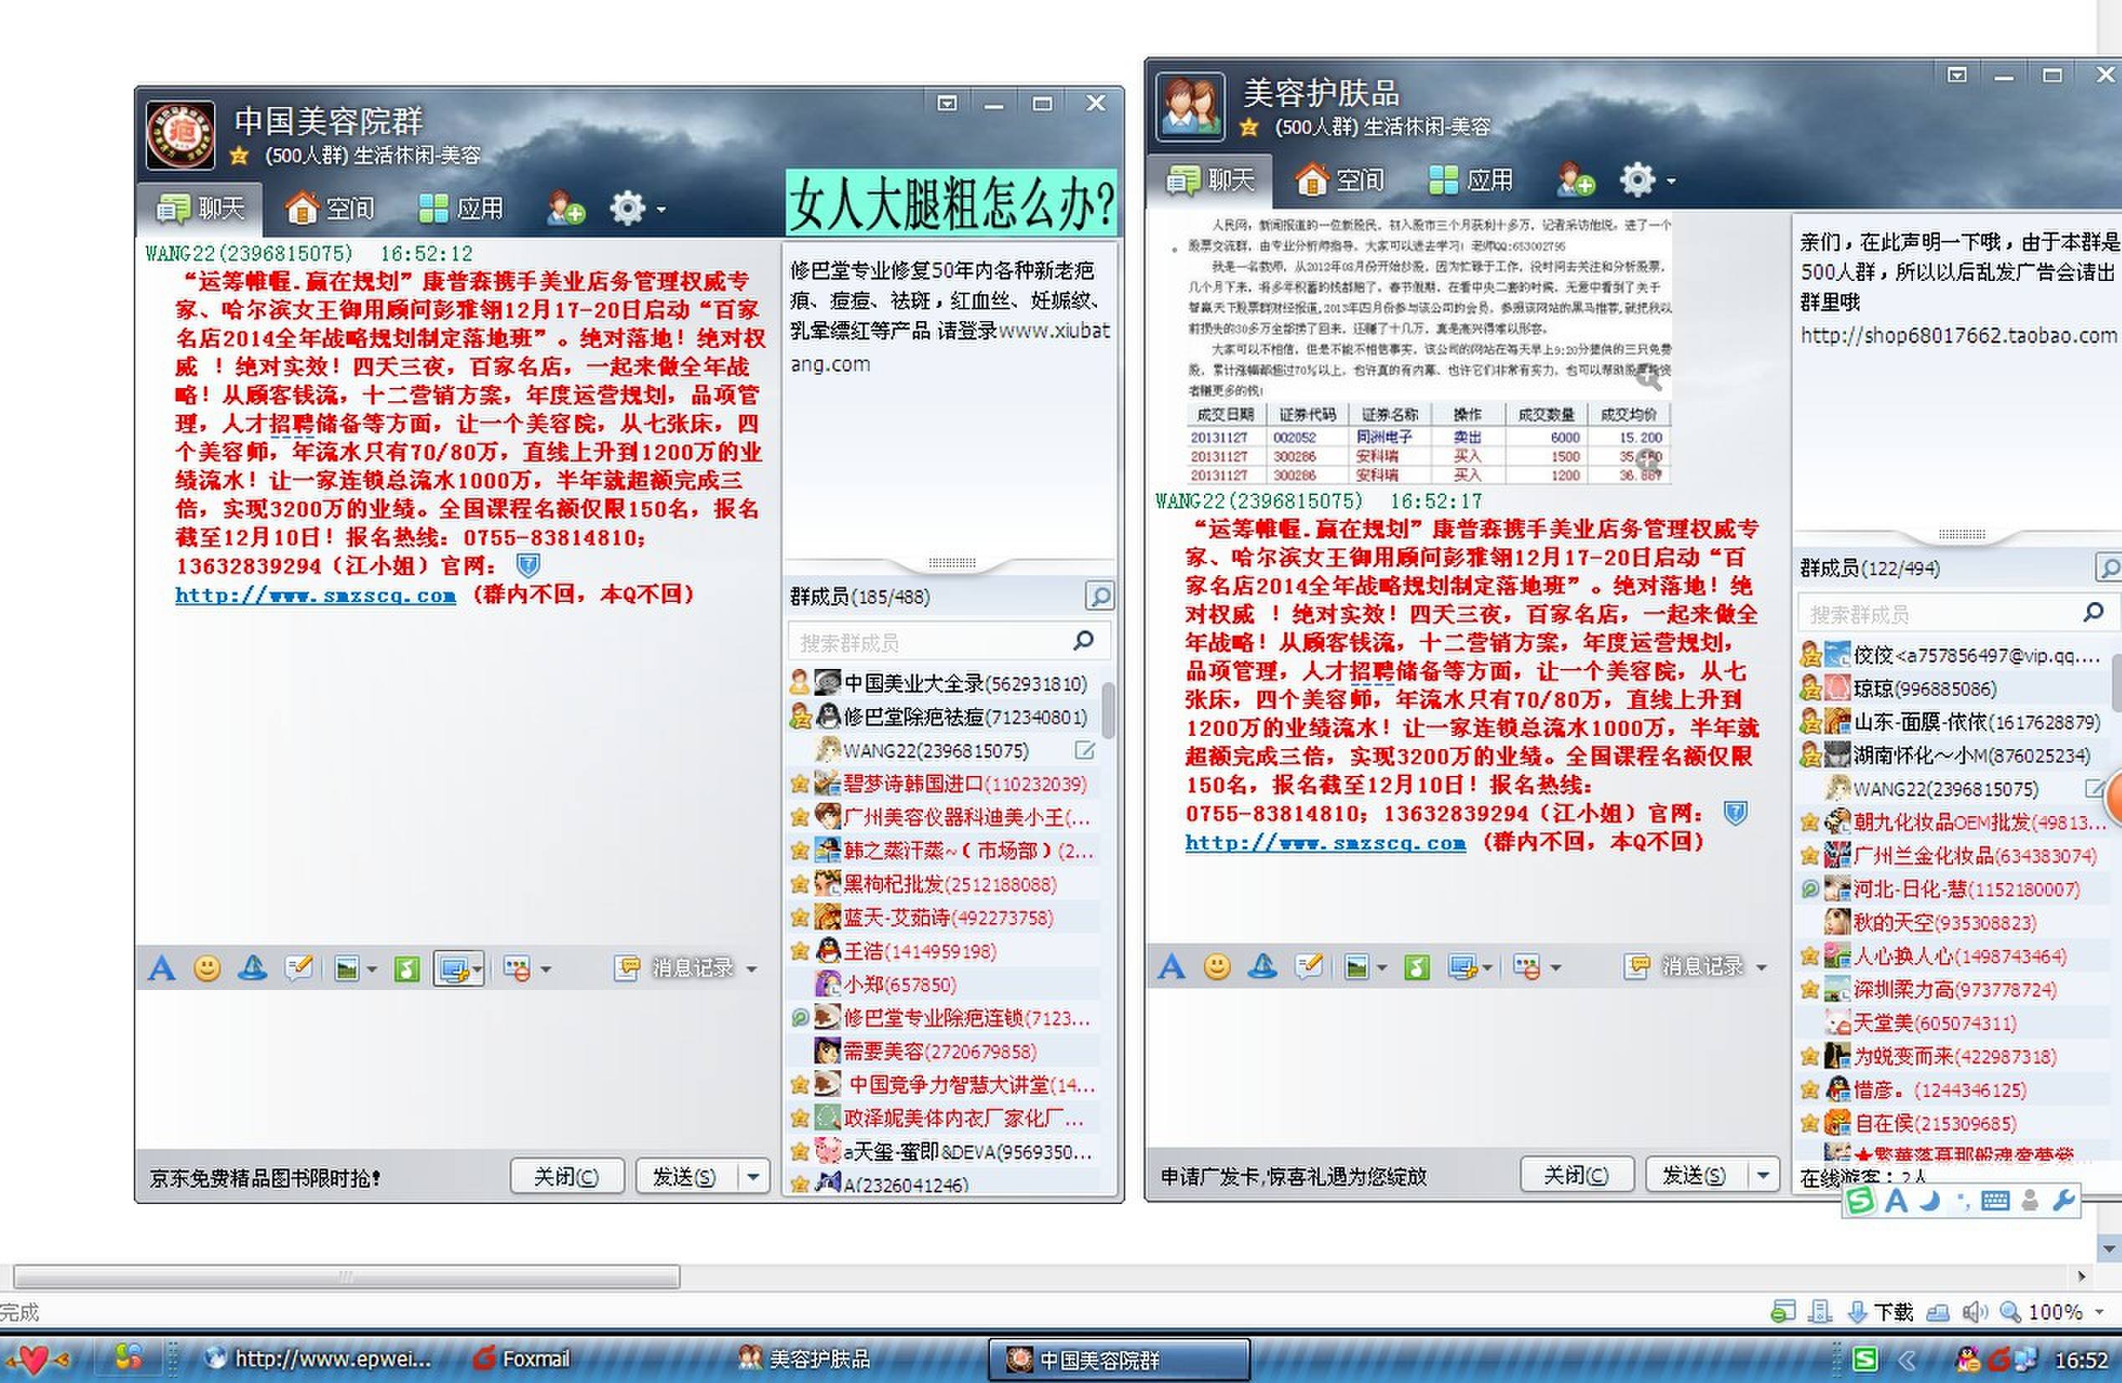Click the notepad icon in 美容护肤品 toolbar
This screenshot has height=1383, width=2122.
(x=1308, y=967)
